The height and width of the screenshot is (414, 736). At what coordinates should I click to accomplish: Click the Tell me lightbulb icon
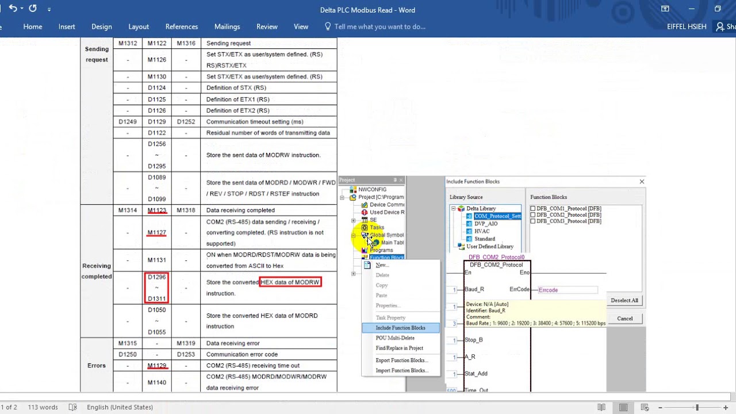point(328,26)
